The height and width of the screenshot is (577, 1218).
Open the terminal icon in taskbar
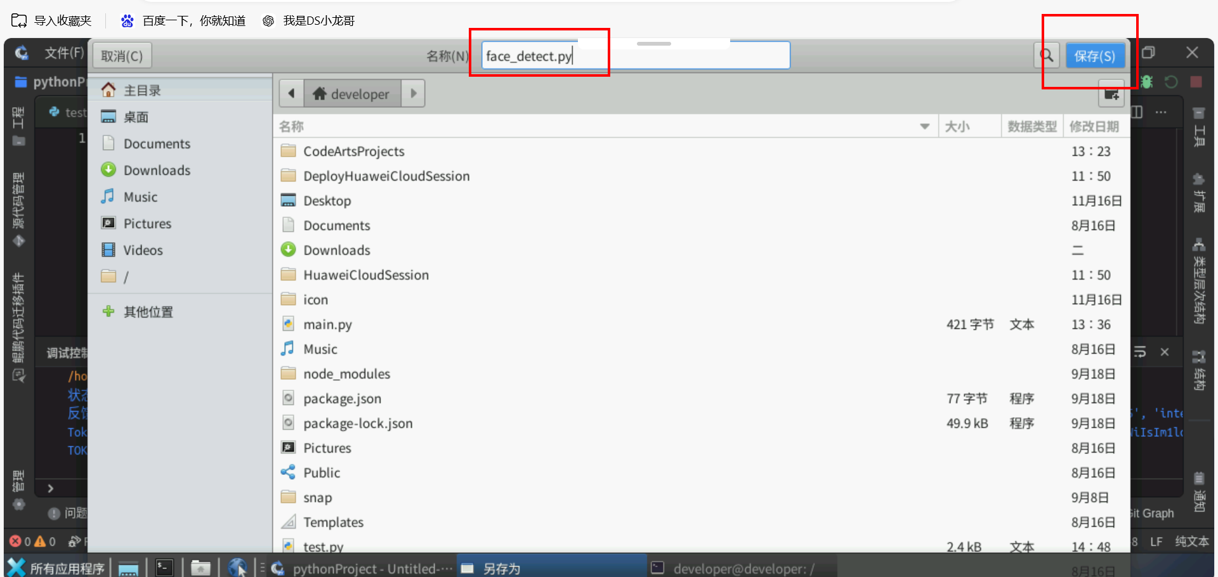(164, 567)
